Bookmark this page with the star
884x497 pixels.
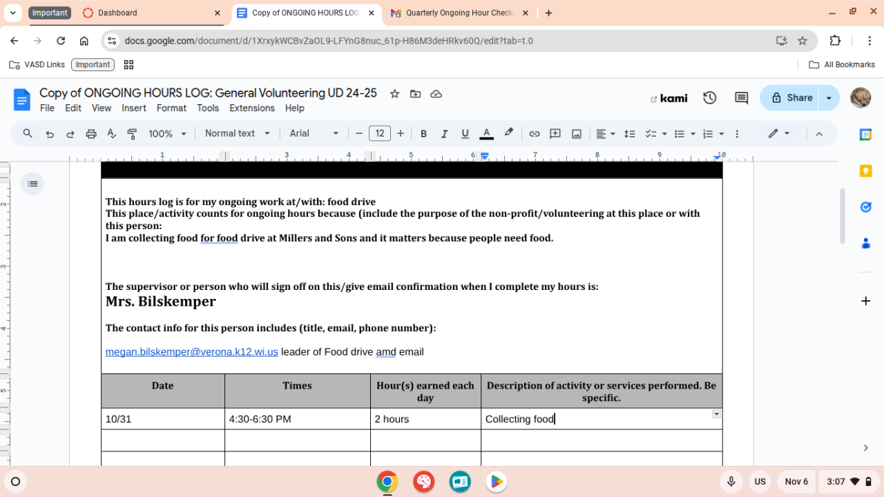point(803,41)
